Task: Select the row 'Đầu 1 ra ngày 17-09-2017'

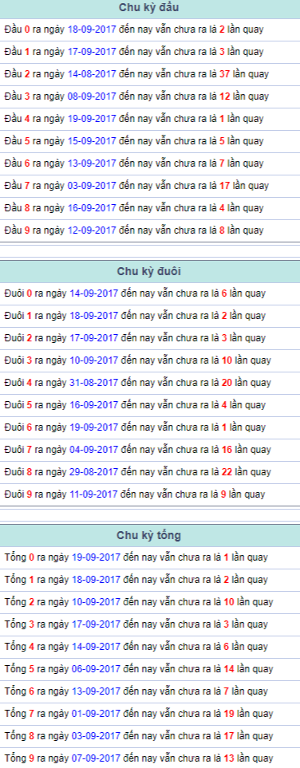Action: tap(150, 52)
